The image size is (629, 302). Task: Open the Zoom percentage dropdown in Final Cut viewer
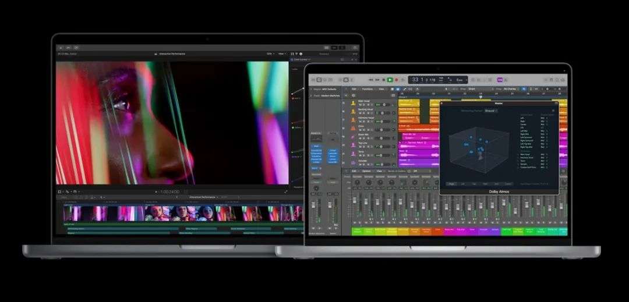[x=270, y=54]
